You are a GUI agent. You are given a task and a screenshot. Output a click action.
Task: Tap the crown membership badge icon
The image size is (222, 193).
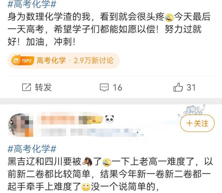coord(95,120)
